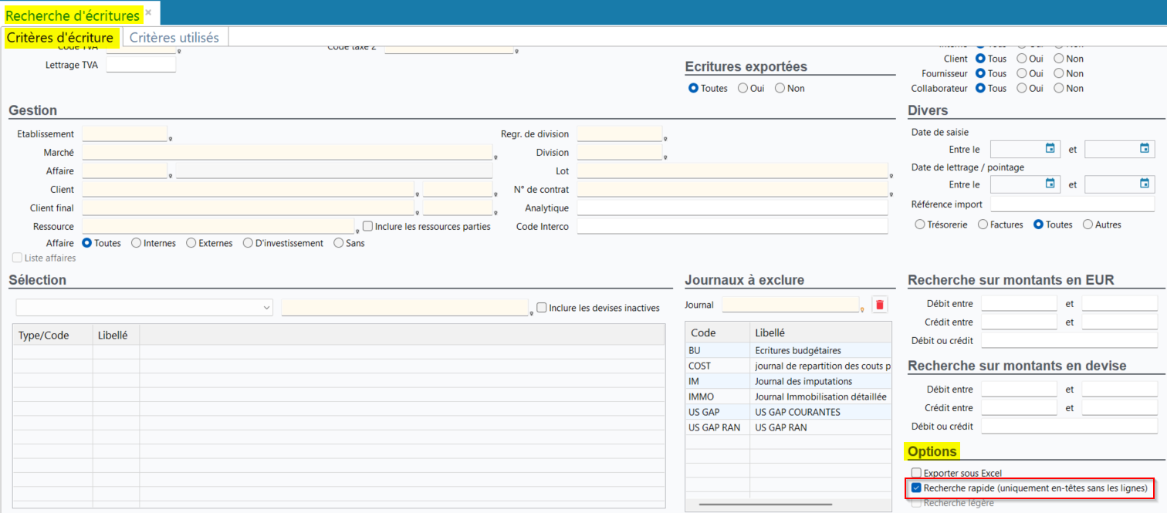Expand the Sélection dropdown list

267,308
